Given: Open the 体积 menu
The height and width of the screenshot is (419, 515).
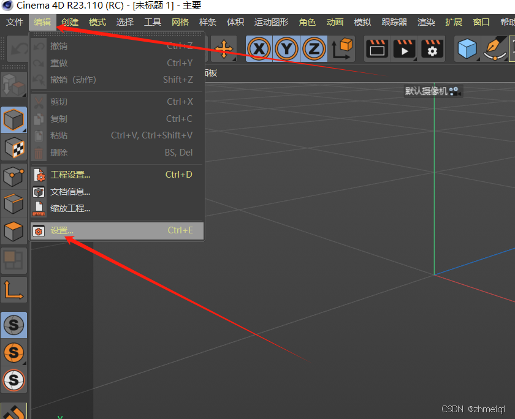Looking at the screenshot, I should pos(235,22).
